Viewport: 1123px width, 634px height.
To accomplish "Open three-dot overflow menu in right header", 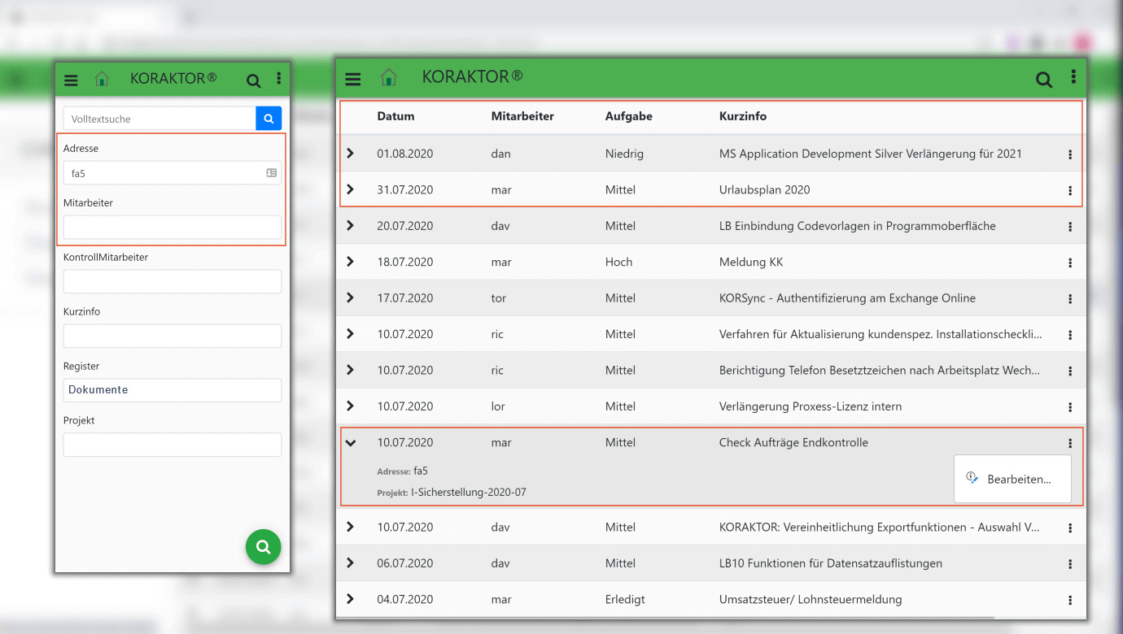I will click(1073, 77).
